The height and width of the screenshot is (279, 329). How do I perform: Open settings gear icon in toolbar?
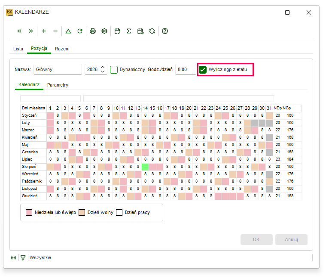pyautogui.click(x=104, y=31)
